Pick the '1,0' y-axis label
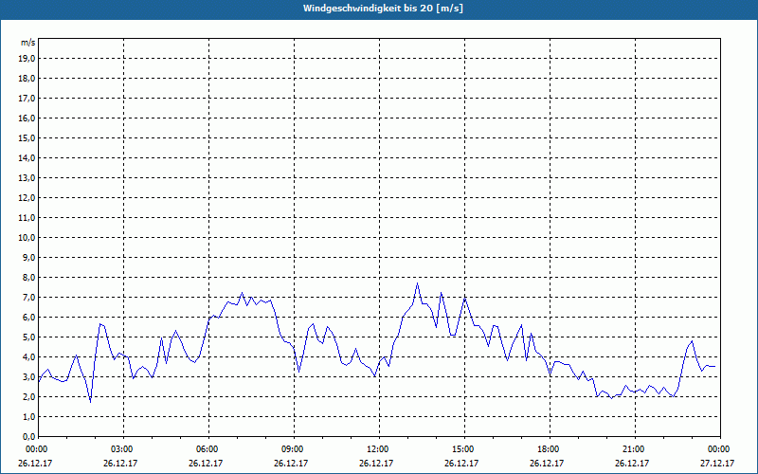The height and width of the screenshot is (474, 758). [x=28, y=416]
